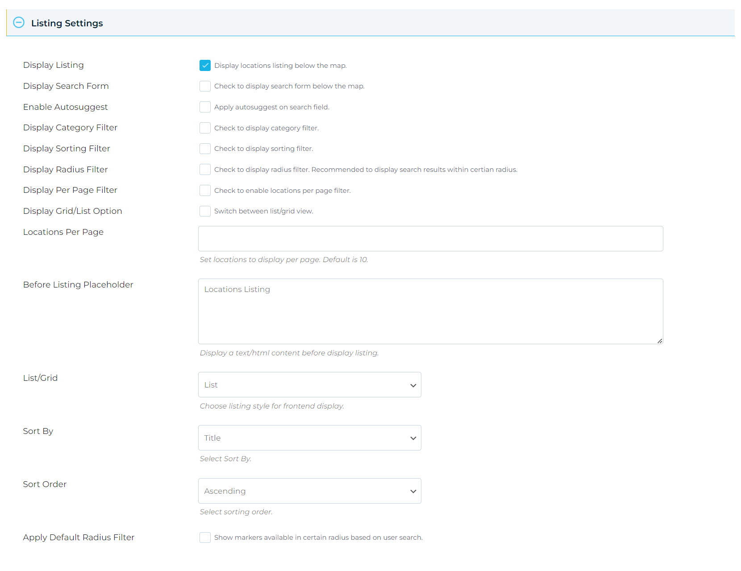
Task: Uncheck Display locations listing below the map
Action: pos(205,66)
